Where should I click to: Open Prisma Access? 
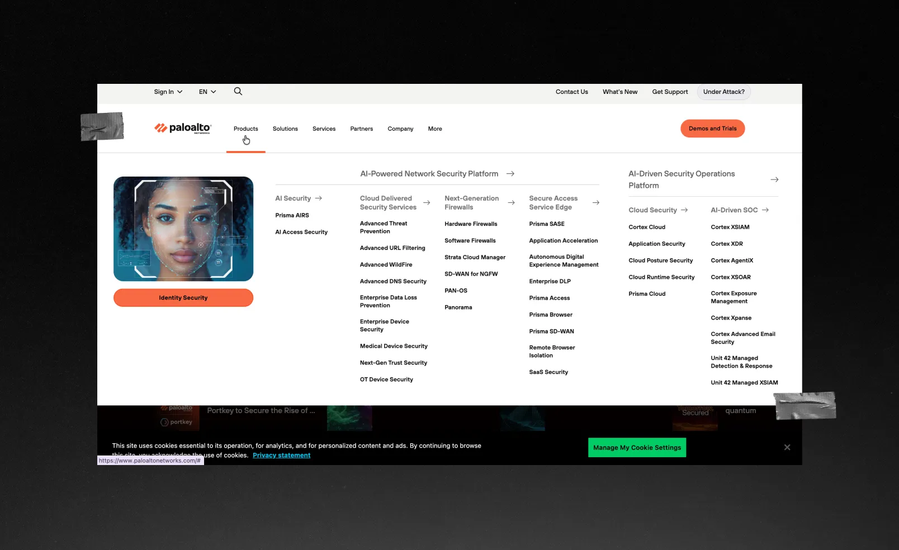click(550, 298)
